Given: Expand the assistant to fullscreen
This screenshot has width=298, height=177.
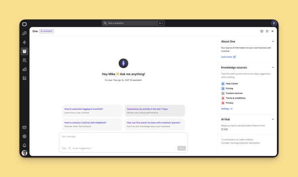Looking at the screenshot, I should click(x=267, y=31).
